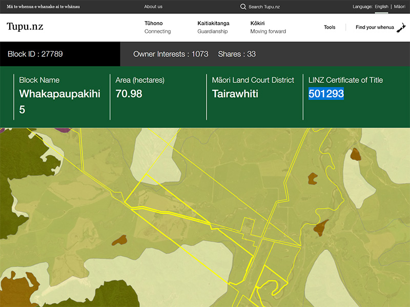The height and width of the screenshot is (307, 410).
Task: Click the search magnifier icon
Action: tap(243, 7)
